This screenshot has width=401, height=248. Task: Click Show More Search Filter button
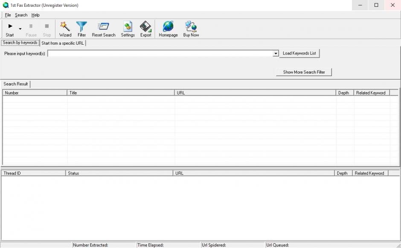tap(304, 72)
